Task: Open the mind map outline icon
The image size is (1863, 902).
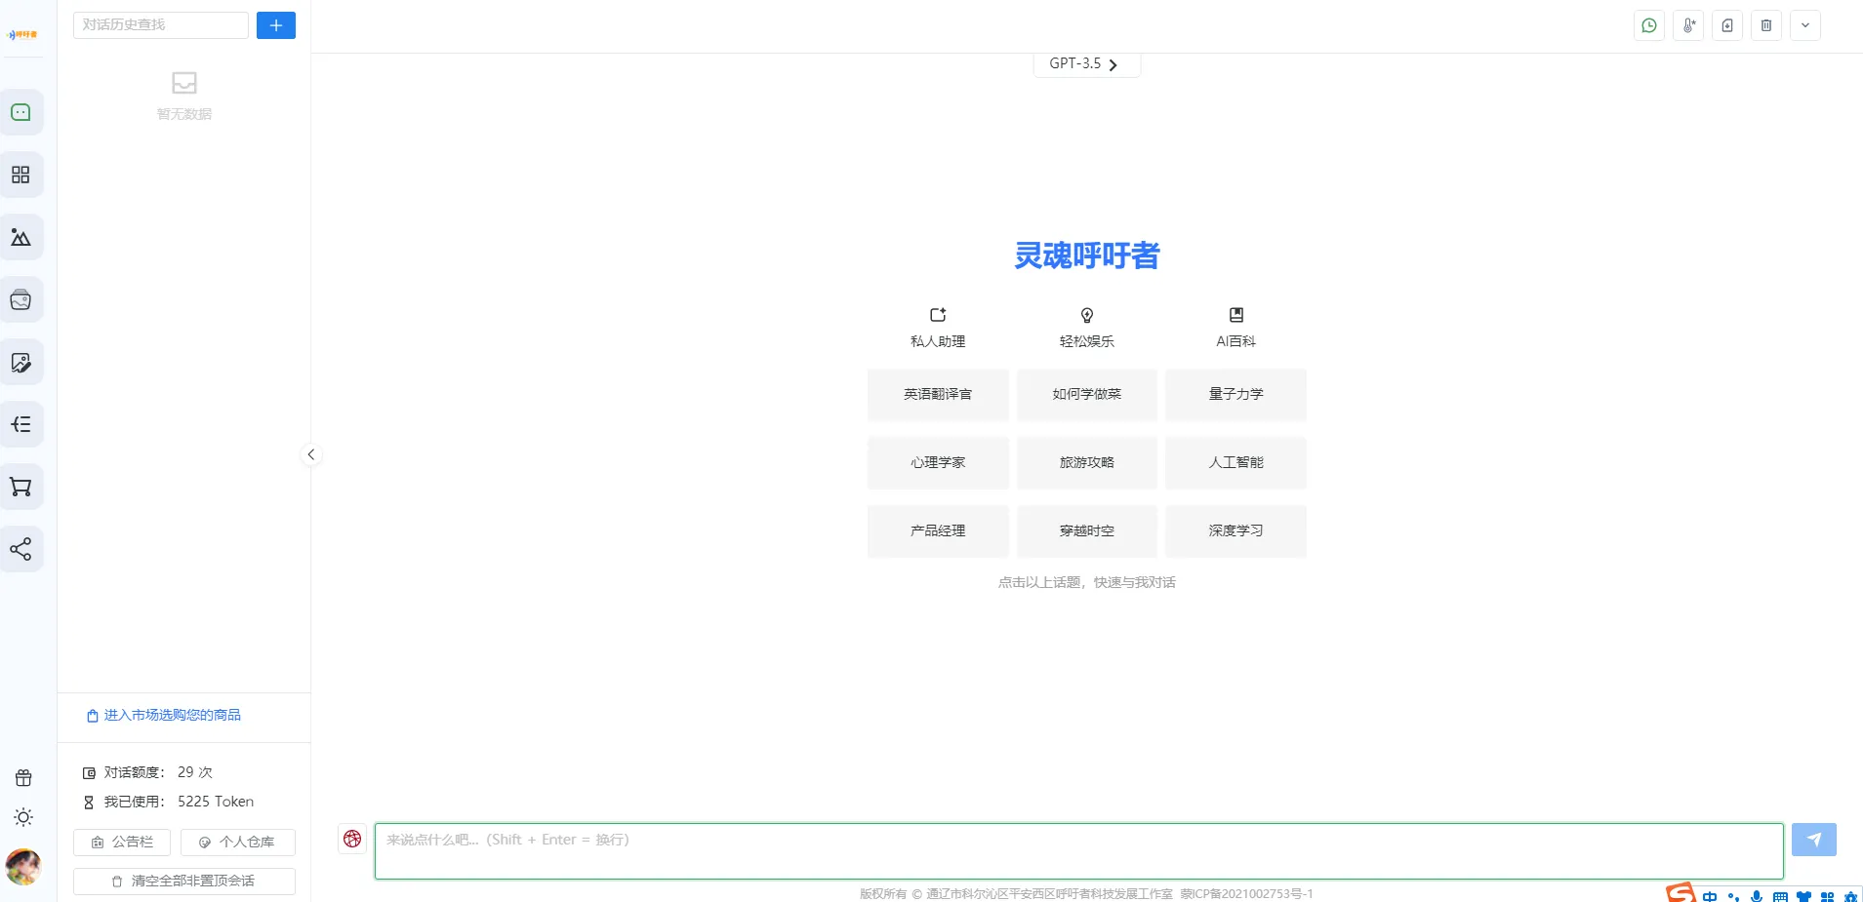Action: [x=20, y=425]
